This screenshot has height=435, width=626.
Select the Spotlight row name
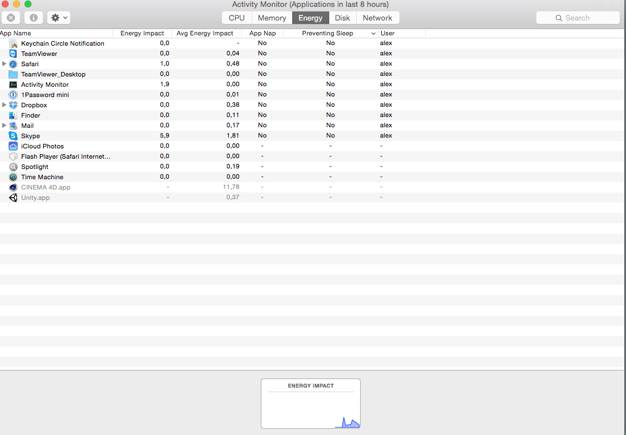click(35, 167)
